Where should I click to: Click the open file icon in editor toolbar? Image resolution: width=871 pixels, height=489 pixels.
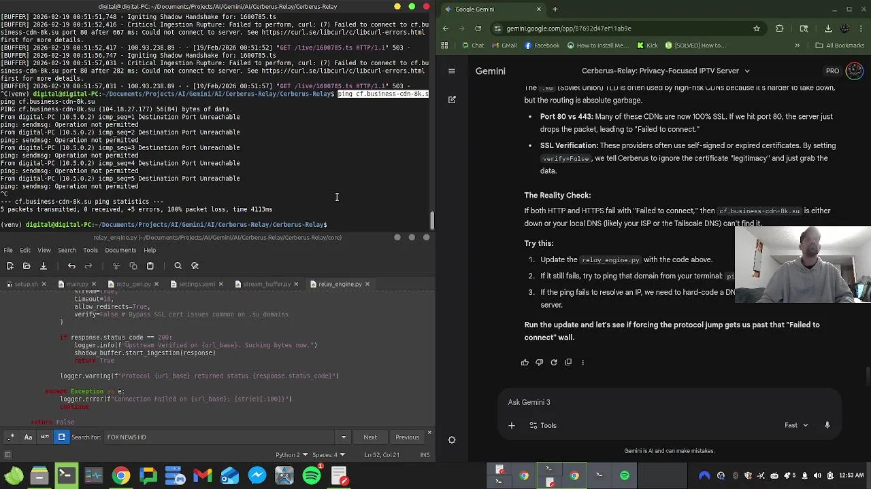[27, 266]
